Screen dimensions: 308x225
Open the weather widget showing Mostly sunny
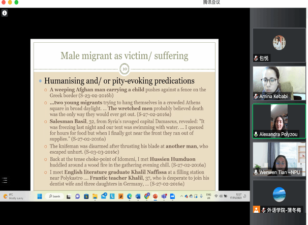click(12, 196)
